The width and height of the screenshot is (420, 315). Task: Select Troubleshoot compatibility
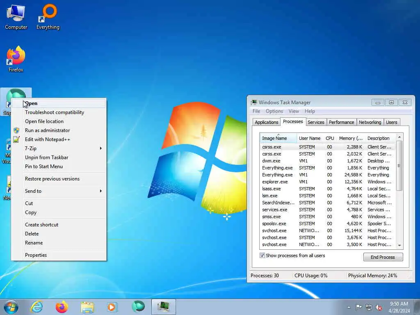[59, 112]
